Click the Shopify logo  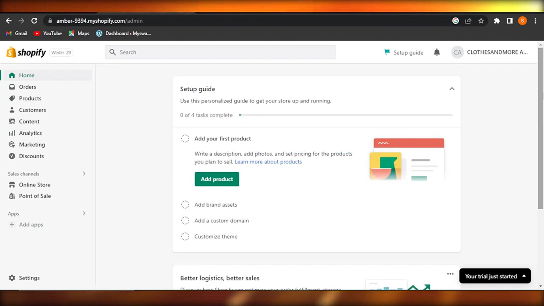click(x=26, y=52)
